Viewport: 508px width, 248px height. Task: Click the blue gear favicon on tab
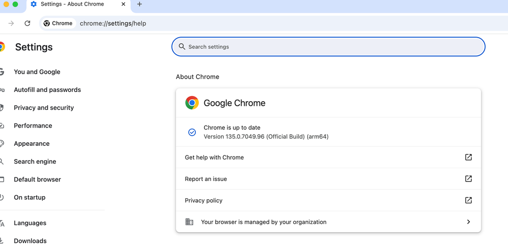pos(34,4)
